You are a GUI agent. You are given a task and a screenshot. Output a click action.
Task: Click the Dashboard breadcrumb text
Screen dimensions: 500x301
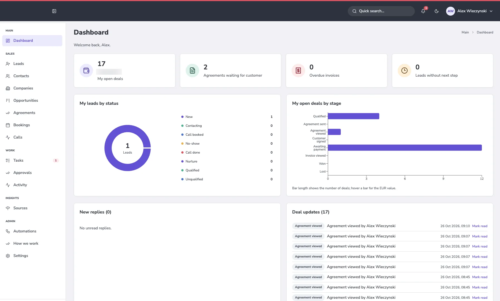coord(485,32)
